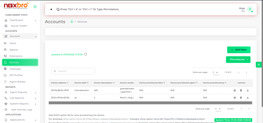The image size is (263, 123).
Task: Open the Phonebook dropdown
Action: click(238, 59)
